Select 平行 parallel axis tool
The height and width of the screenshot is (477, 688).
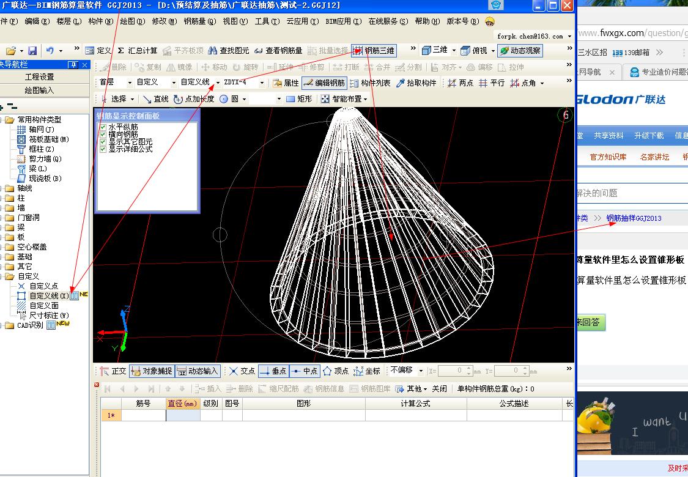click(x=492, y=83)
